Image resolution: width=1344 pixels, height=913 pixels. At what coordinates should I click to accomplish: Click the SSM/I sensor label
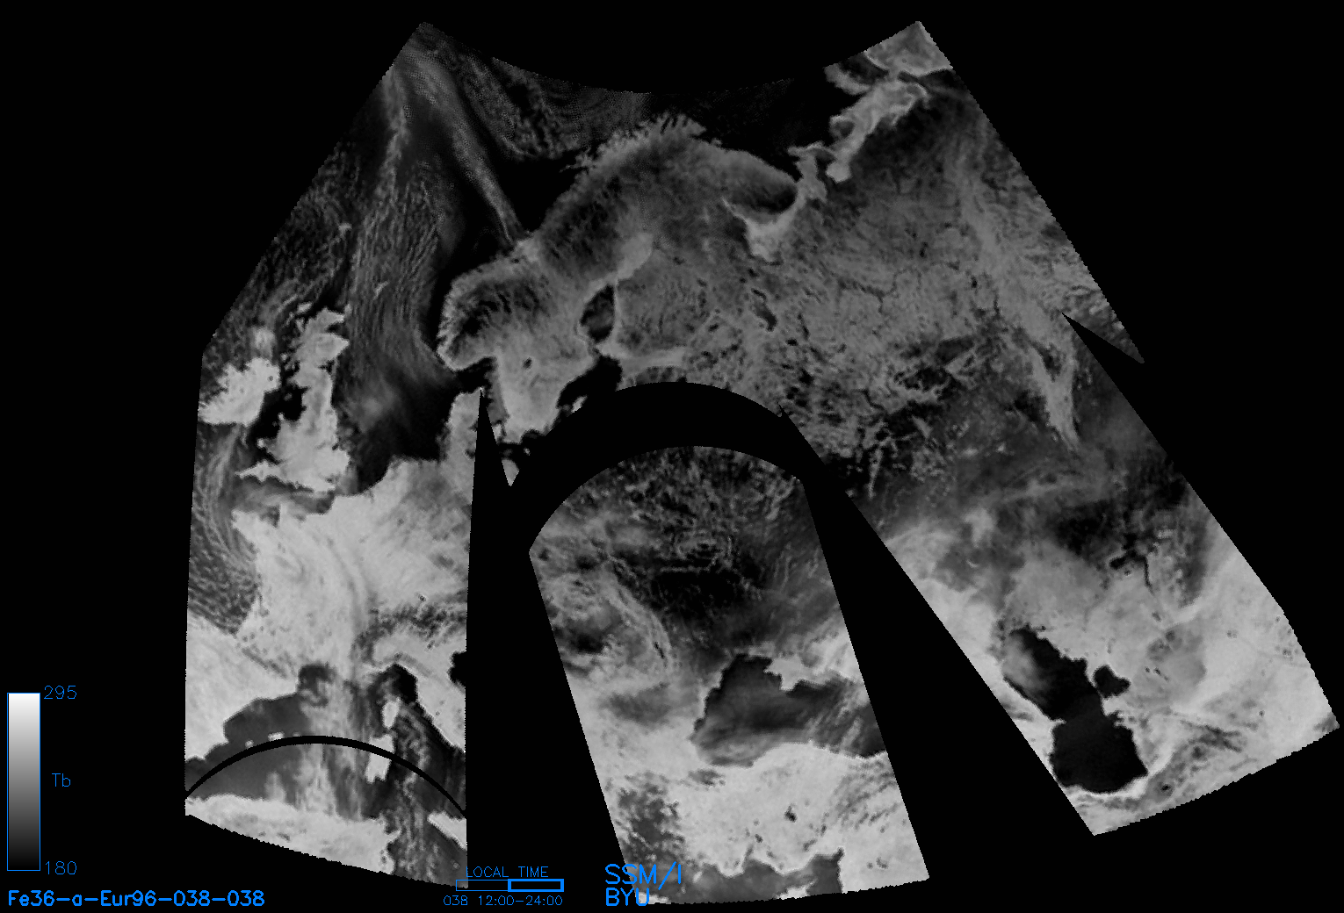[643, 873]
